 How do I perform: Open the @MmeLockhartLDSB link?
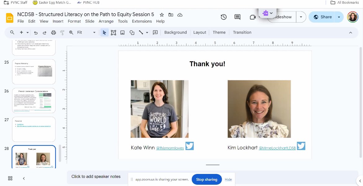pyautogui.click(x=277, y=148)
